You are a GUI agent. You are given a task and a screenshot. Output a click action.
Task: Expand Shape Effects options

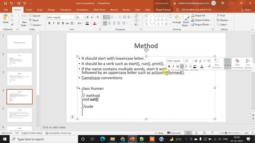click(x=210, y=25)
